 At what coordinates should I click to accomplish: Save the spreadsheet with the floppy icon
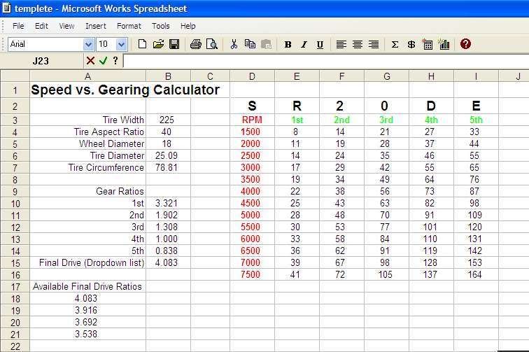pos(174,44)
